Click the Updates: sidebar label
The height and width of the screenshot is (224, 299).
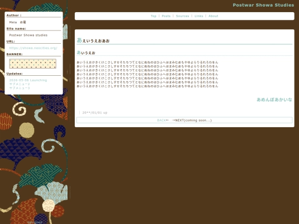coord(14,74)
